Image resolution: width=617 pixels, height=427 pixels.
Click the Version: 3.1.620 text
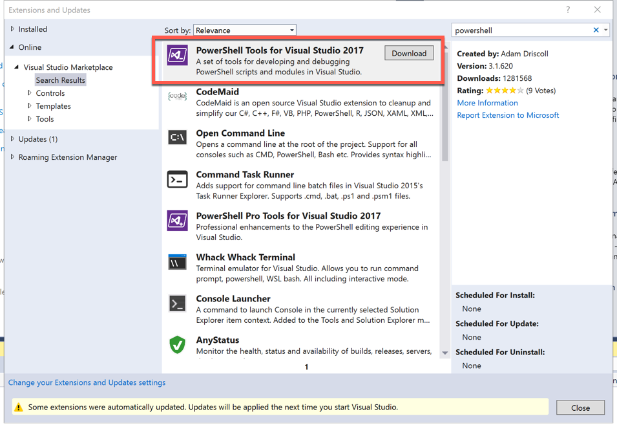485,66
